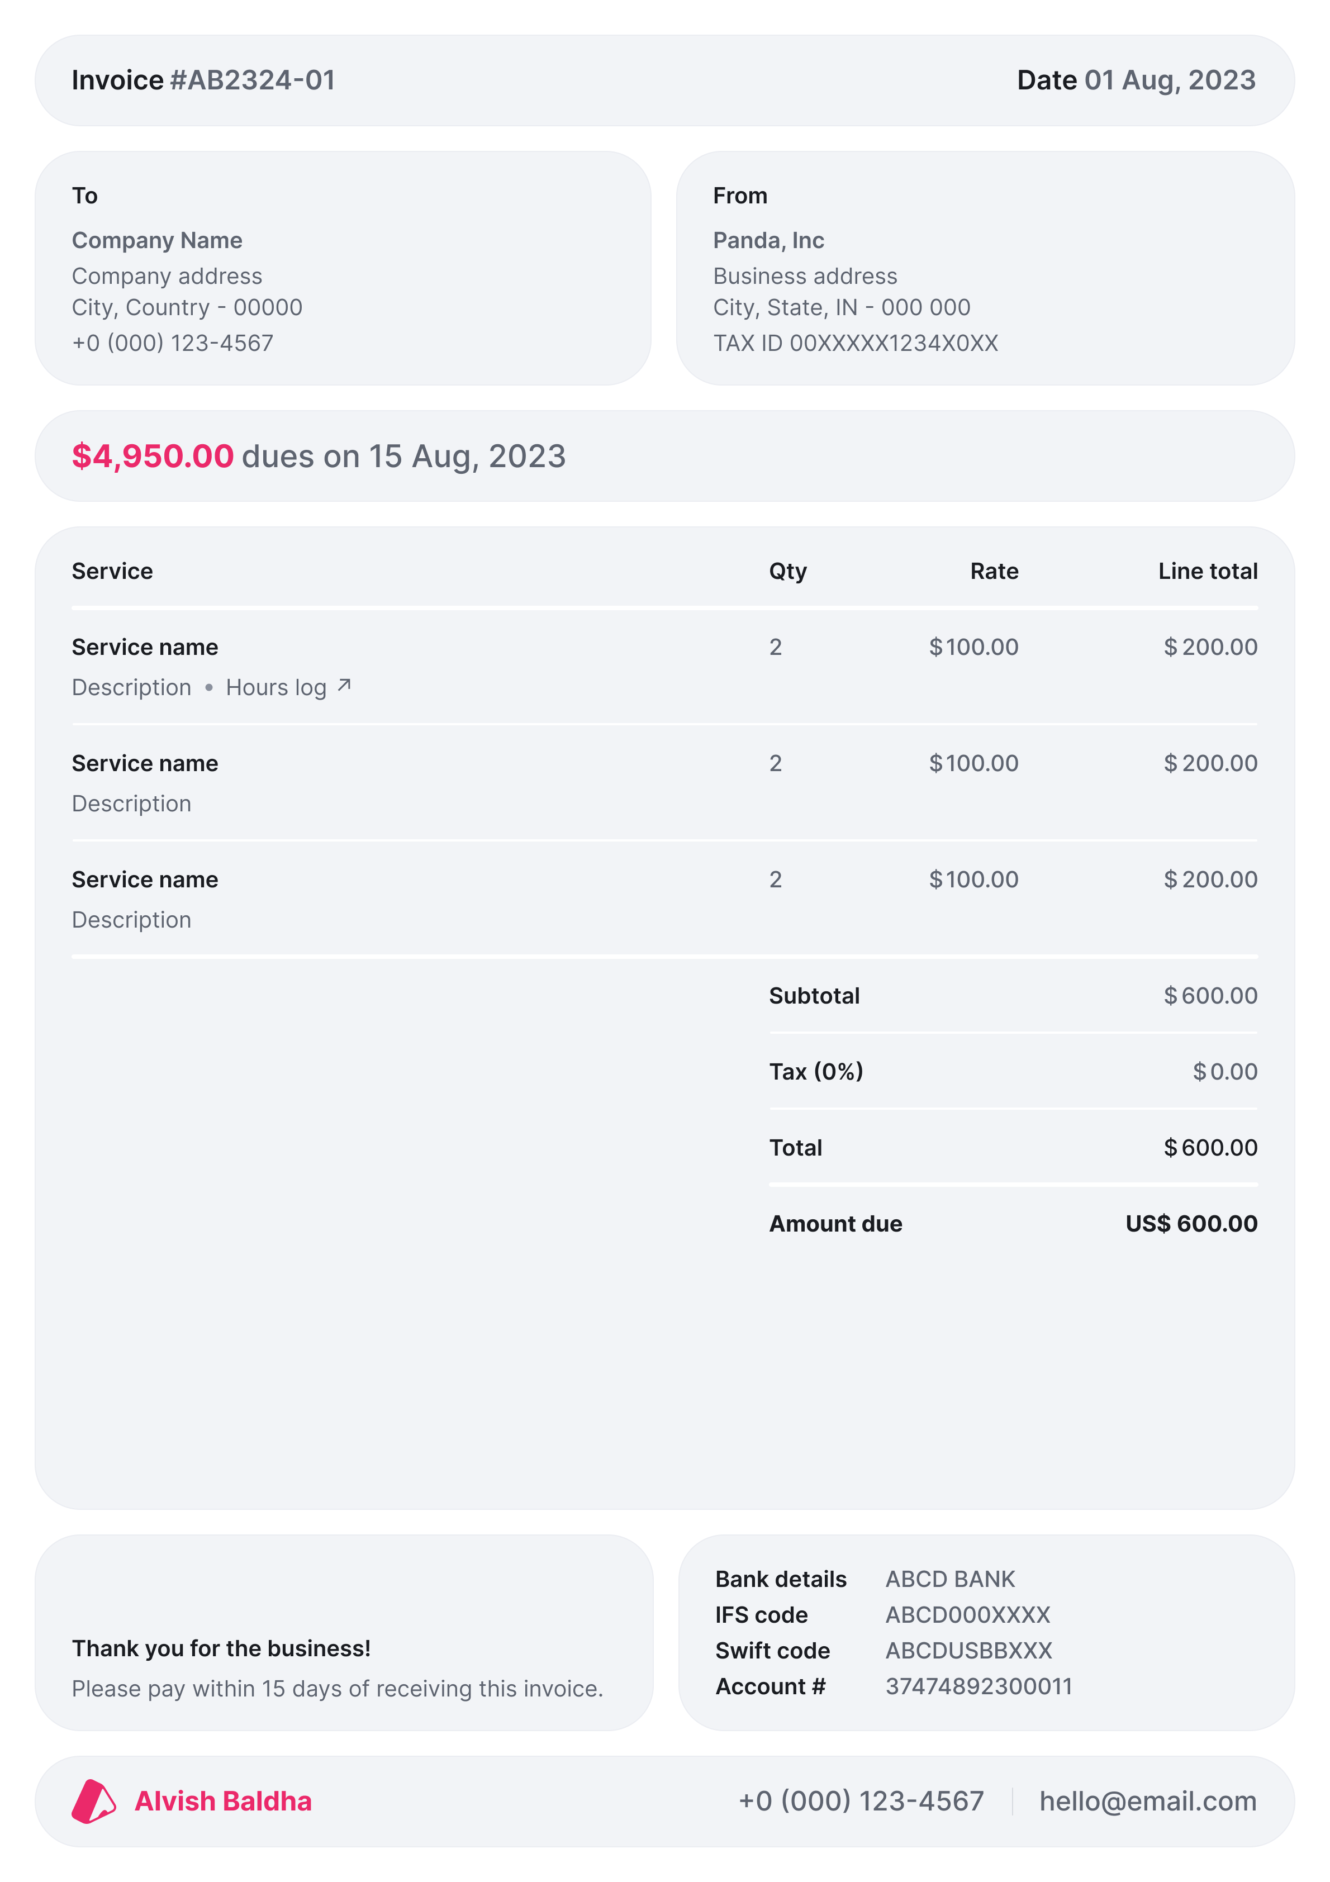Click the Tax (0%) label

coord(816,1071)
